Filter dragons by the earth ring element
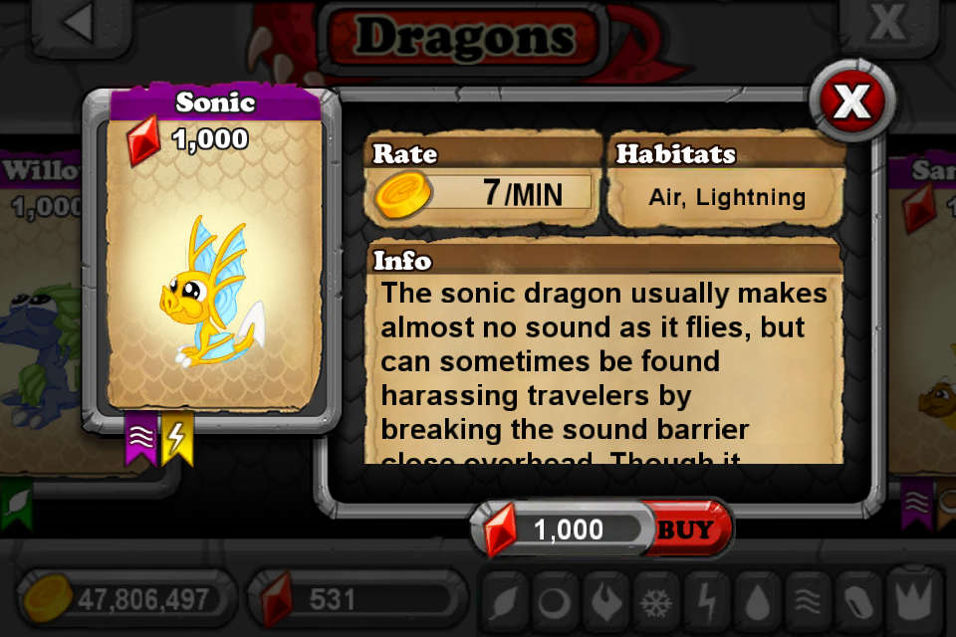Viewport: 956px width, 637px height. click(555, 602)
